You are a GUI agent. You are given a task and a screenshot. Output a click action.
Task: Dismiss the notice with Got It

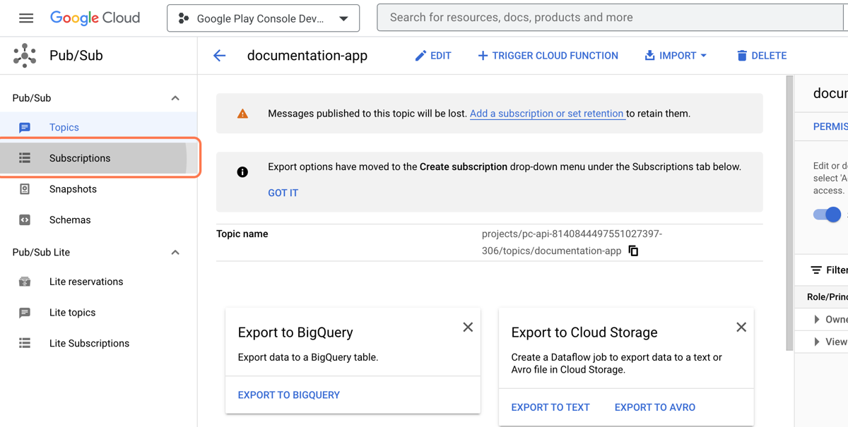point(283,193)
